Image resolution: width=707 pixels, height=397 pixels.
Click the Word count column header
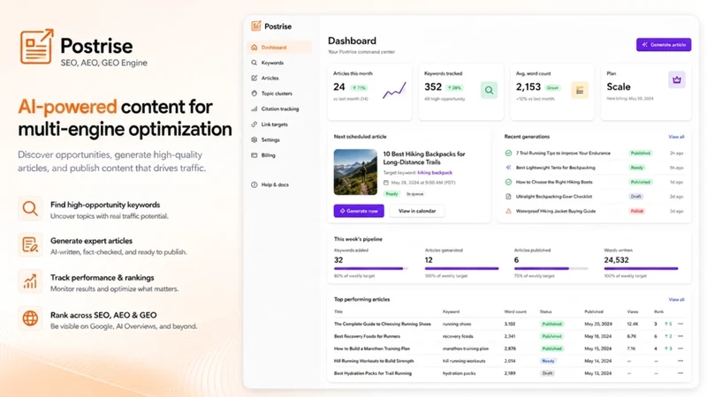pos(515,311)
